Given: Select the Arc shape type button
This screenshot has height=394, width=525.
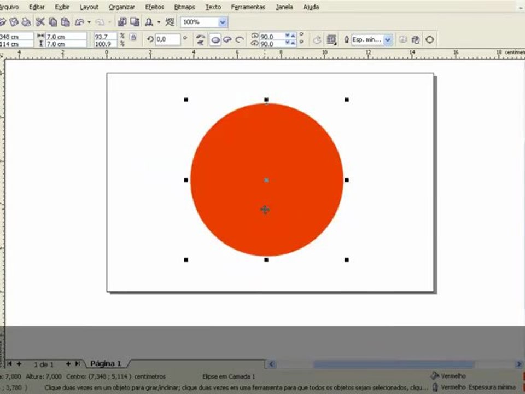Looking at the screenshot, I should (x=239, y=40).
